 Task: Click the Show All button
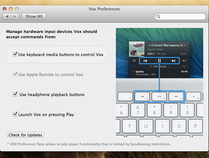point(34,16)
